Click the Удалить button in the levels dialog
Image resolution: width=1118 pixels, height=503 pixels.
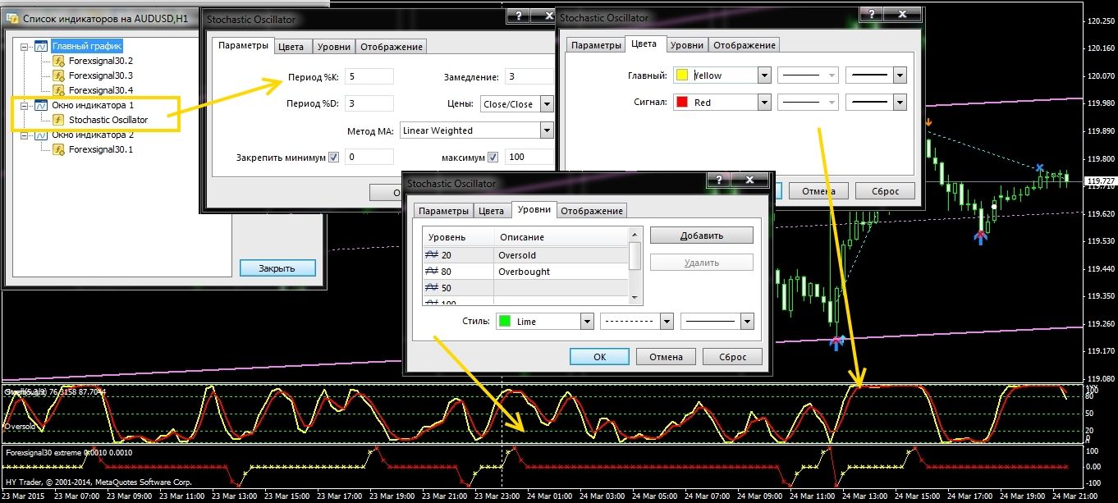pos(702,263)
